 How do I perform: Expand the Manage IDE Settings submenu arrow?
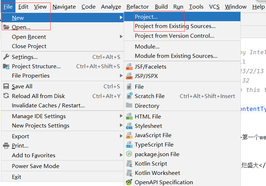[121, 116]
